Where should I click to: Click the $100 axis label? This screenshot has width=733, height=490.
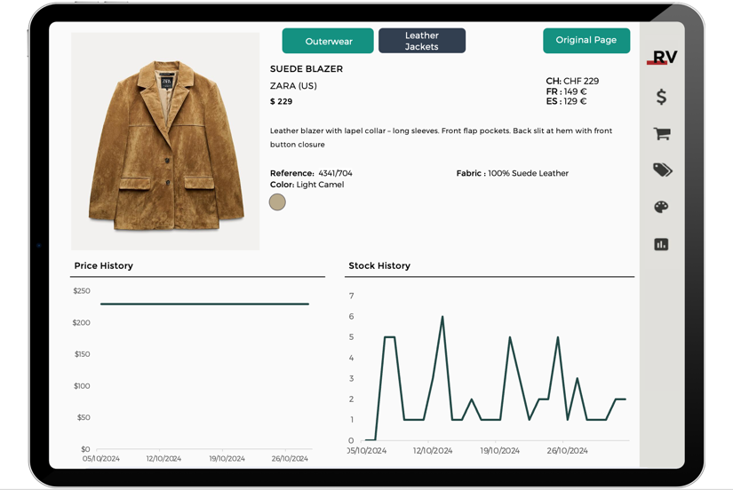tap(82, 386)
